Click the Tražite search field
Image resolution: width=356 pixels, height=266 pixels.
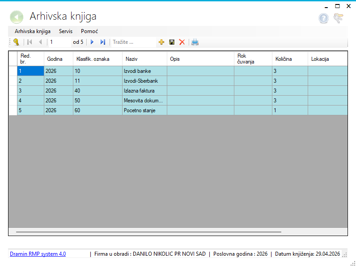tap(133, 42)
